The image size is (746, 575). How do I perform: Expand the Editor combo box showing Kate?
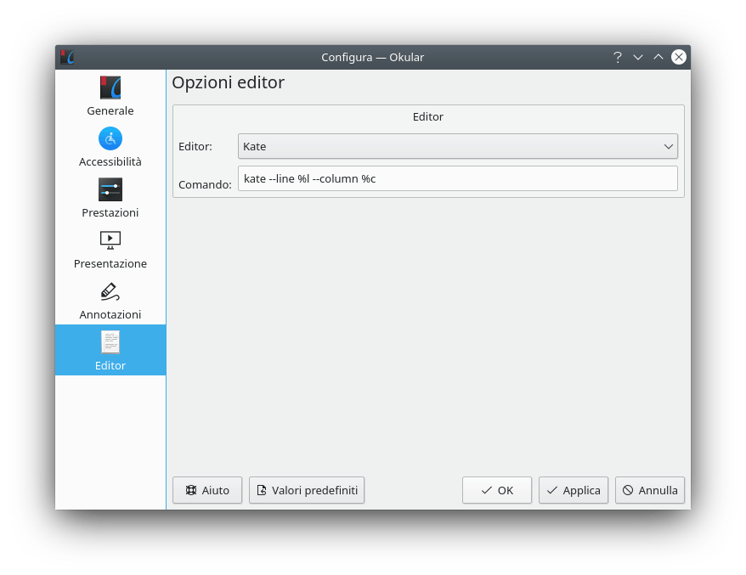pyautogui.click(x=457, y=146)
